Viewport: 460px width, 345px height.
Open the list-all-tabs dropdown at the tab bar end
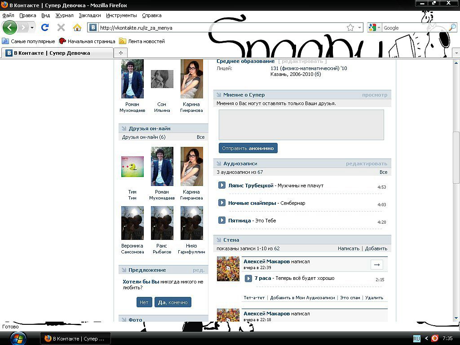tap(456, 53)
